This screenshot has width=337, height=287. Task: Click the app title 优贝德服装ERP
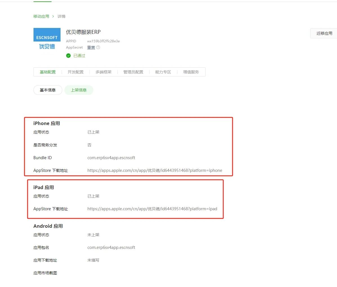(83, 32)
